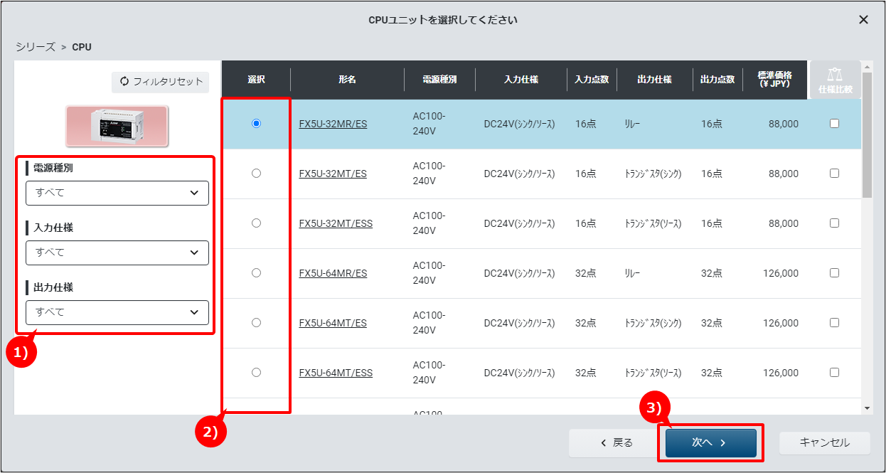The width and height of the screenshot is (886, 473).
Task: Select the FX5U-32MR/ES radio button
Action: (256, 124)
